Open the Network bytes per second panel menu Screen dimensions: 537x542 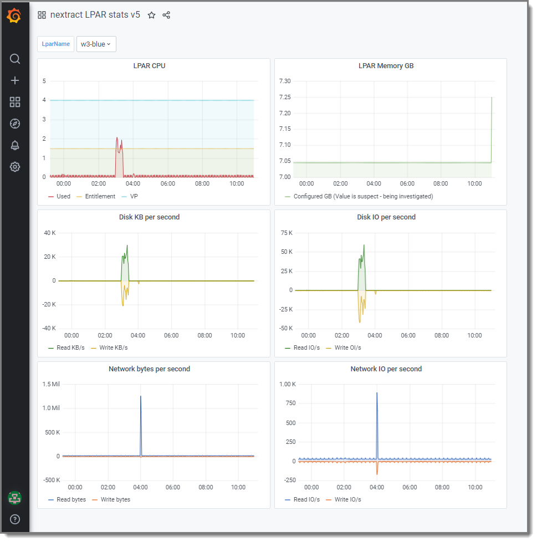click(x=149, y=369)
